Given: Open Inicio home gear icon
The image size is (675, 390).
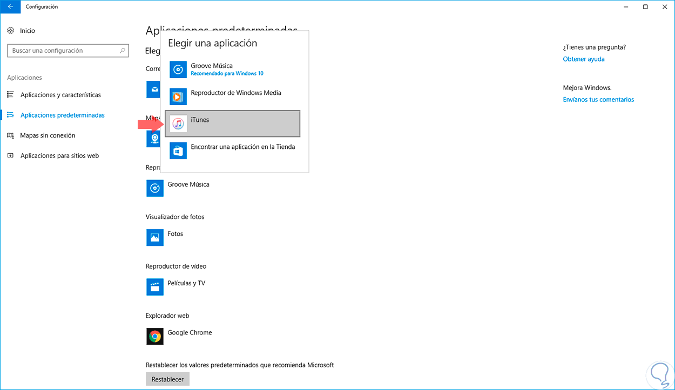Looking at the screenshot, I should click(10, 31).
